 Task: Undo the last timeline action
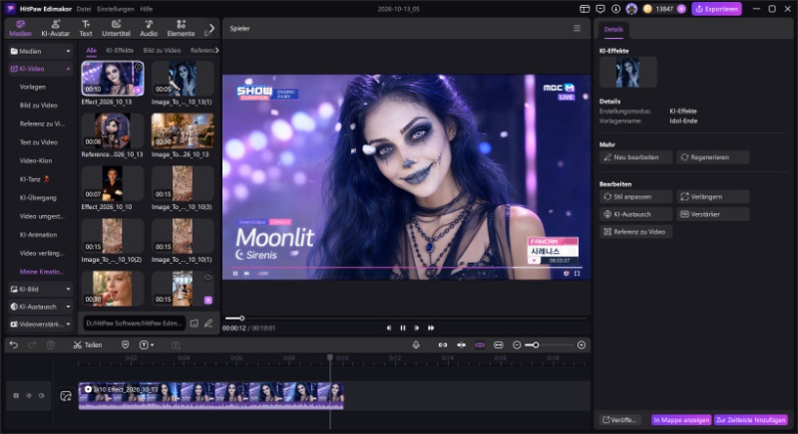pos(14,345)
